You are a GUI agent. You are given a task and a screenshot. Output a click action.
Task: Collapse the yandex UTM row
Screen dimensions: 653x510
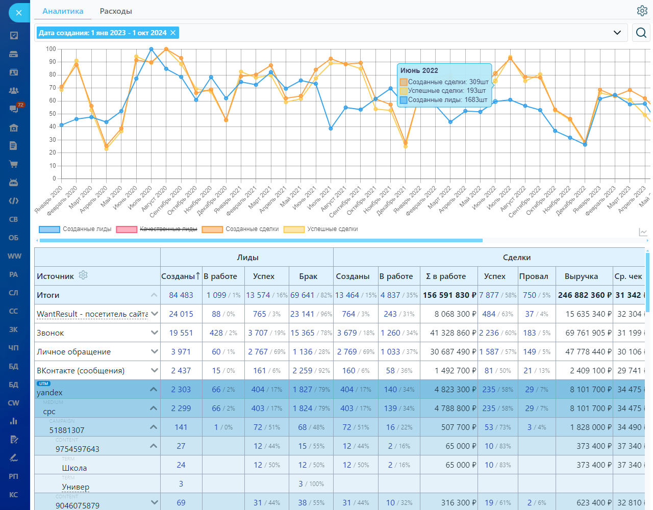(153, 389)
